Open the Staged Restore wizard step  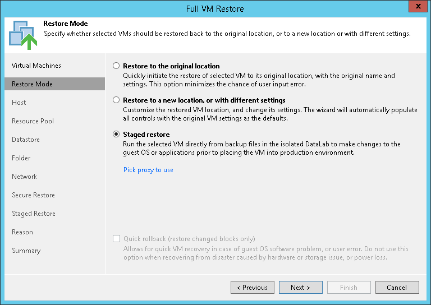point(34,214)
